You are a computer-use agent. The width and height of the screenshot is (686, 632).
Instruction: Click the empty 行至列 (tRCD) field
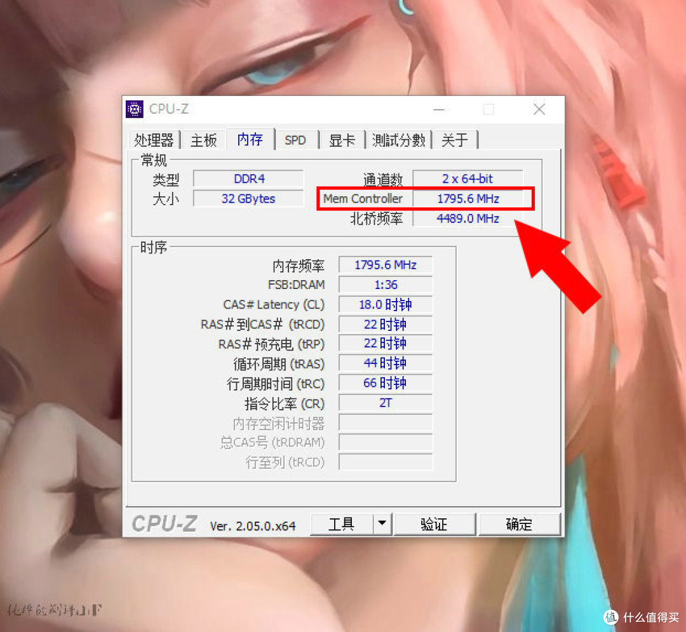tap(386, 462)
